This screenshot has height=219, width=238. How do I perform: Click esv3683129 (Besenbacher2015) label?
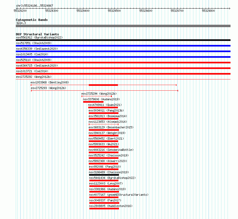coord(111,127)
